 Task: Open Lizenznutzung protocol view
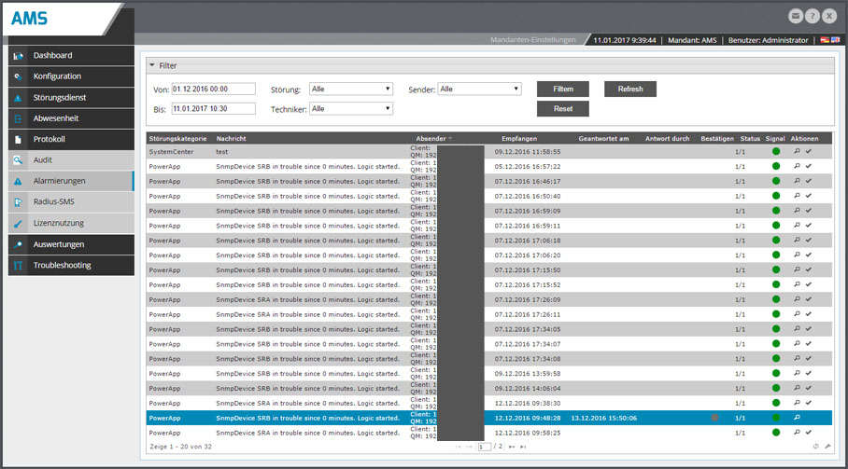click(x=71, y=223)
